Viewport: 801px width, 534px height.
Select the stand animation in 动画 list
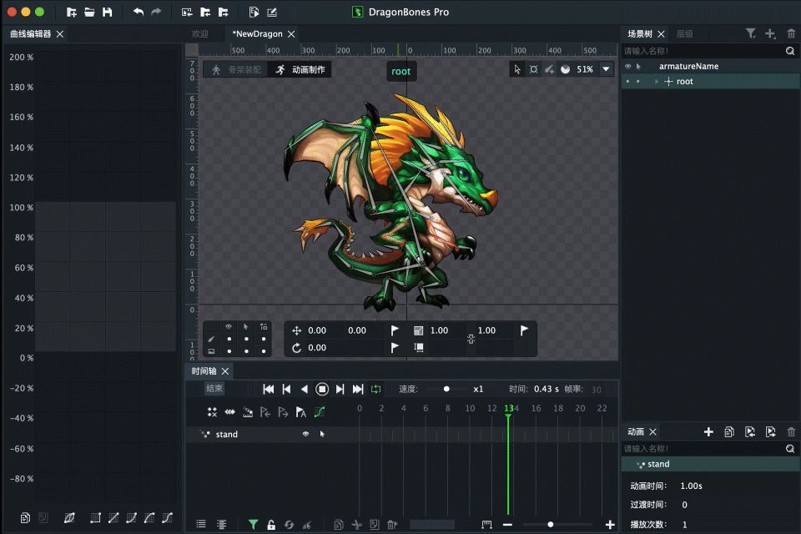click(x=711, y=464)
